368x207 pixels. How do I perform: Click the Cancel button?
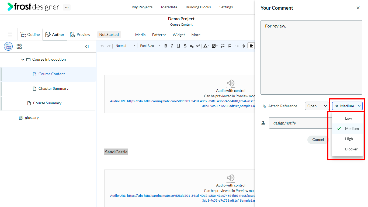[318, 140]
